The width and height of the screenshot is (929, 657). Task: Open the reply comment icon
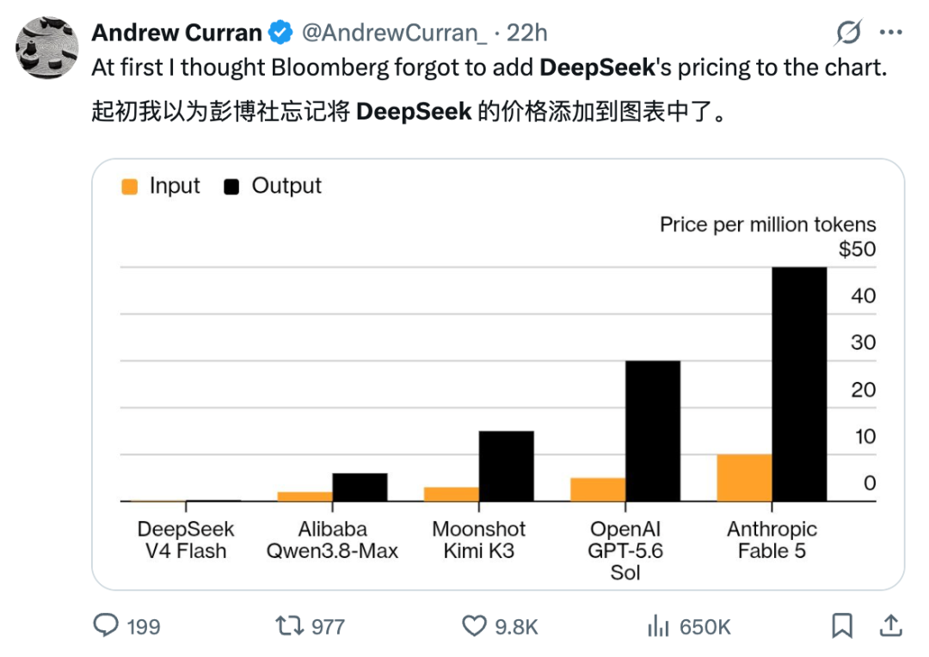[106, 625]
